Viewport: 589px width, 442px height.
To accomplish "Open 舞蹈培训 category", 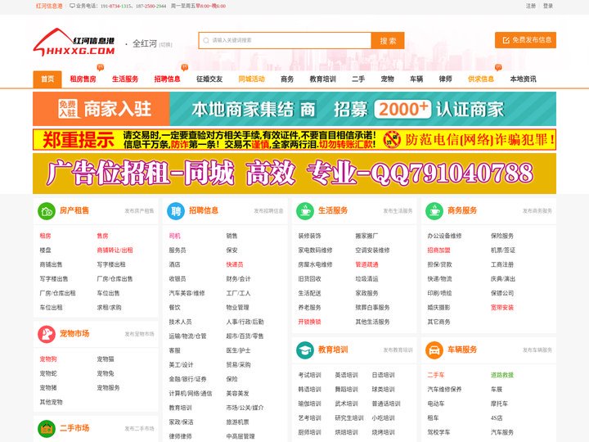I will [346, 390].
